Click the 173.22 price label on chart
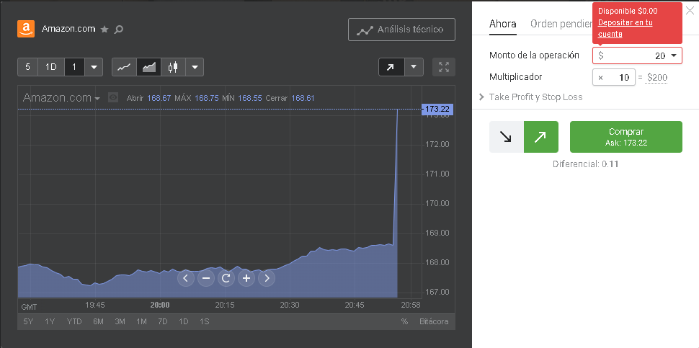 pyautogui.click(x=437, y=110)
